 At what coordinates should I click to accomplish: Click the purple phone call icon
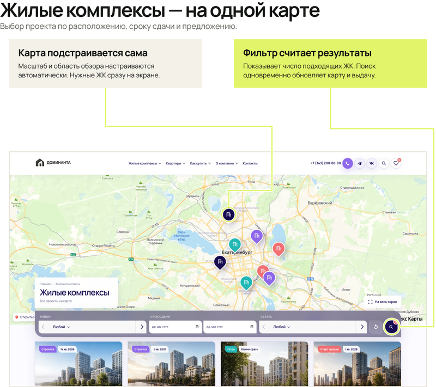point(347,163)
